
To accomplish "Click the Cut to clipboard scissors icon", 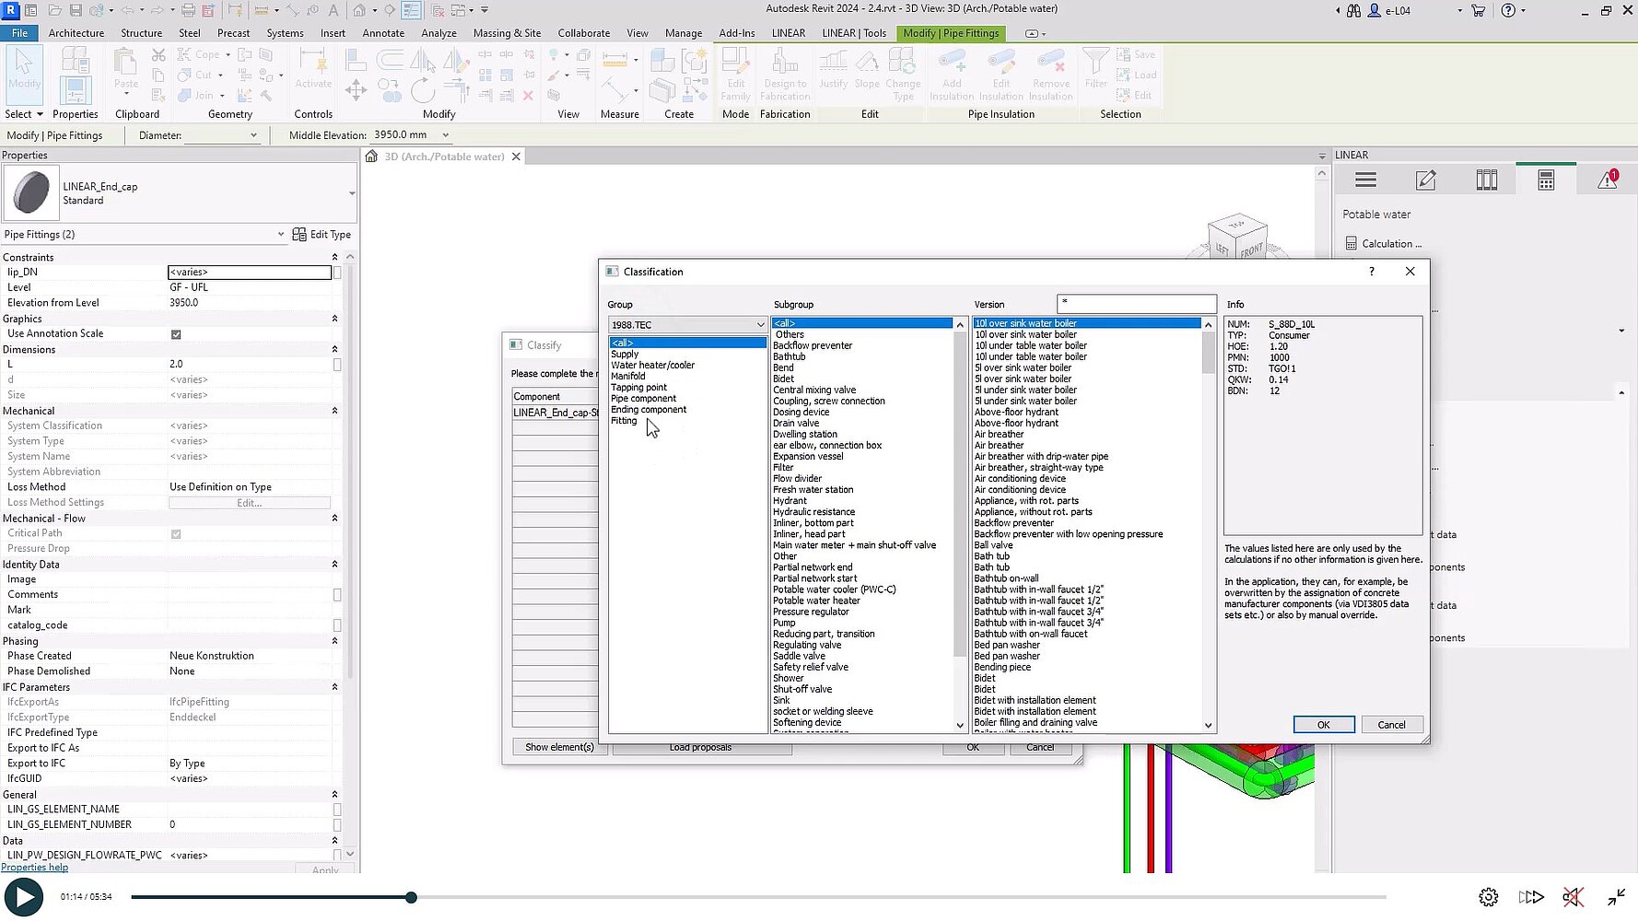I will point(158,55).
